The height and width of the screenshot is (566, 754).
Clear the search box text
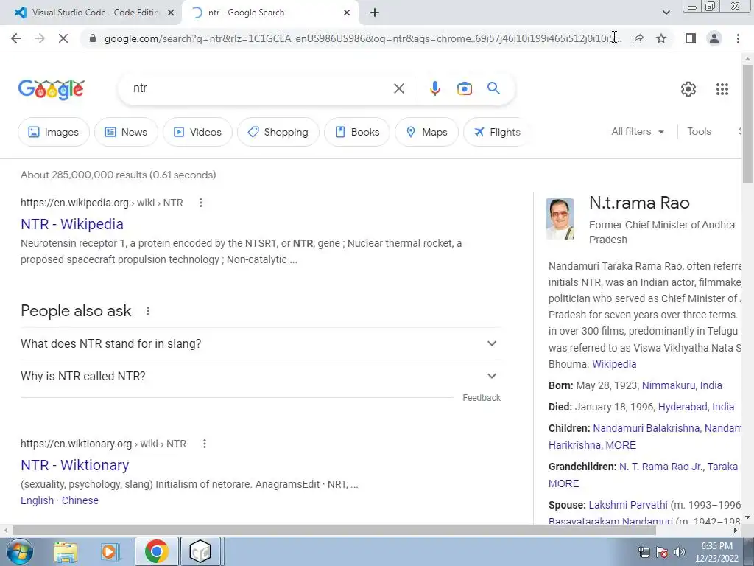[x=398, y=88]
